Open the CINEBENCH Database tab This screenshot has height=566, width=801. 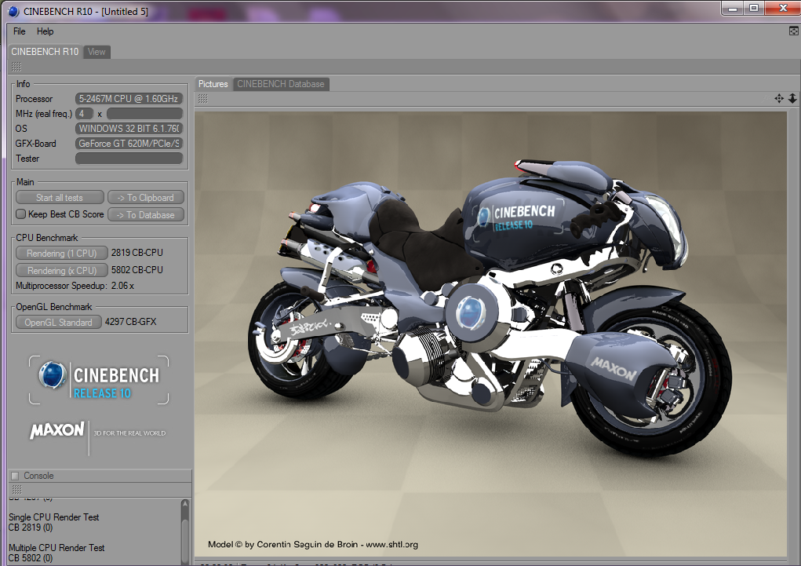[x=280, y=84]
